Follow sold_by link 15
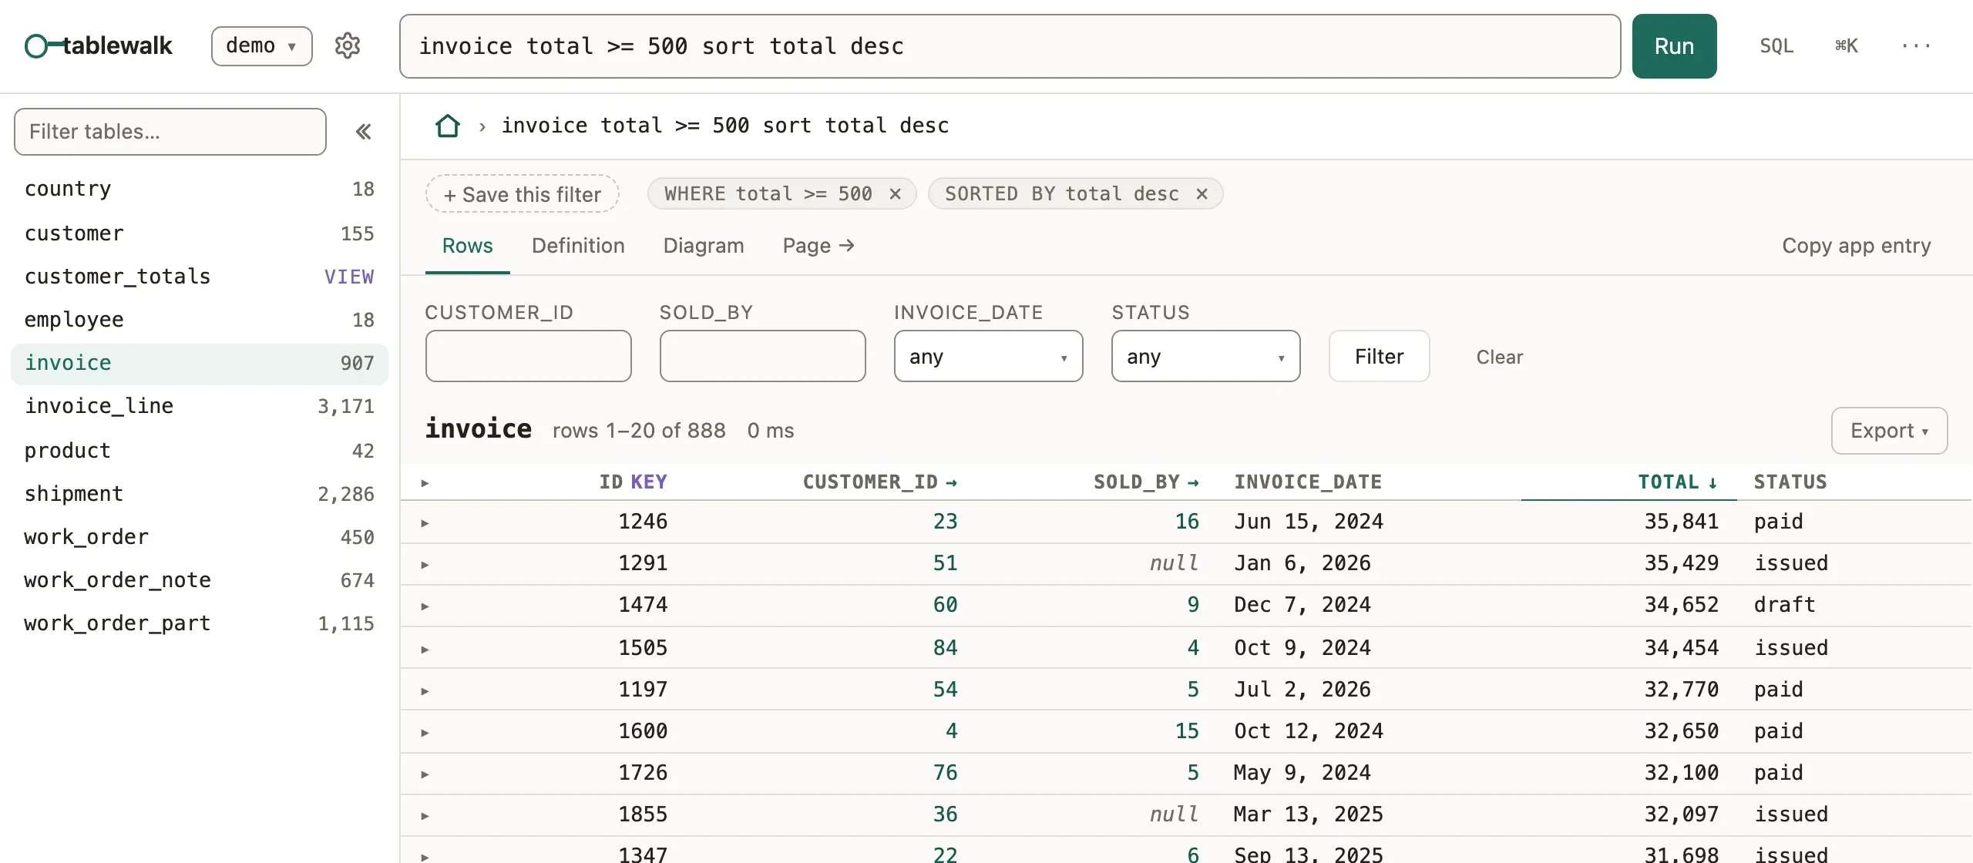1973x863 pixels. 1187,732
